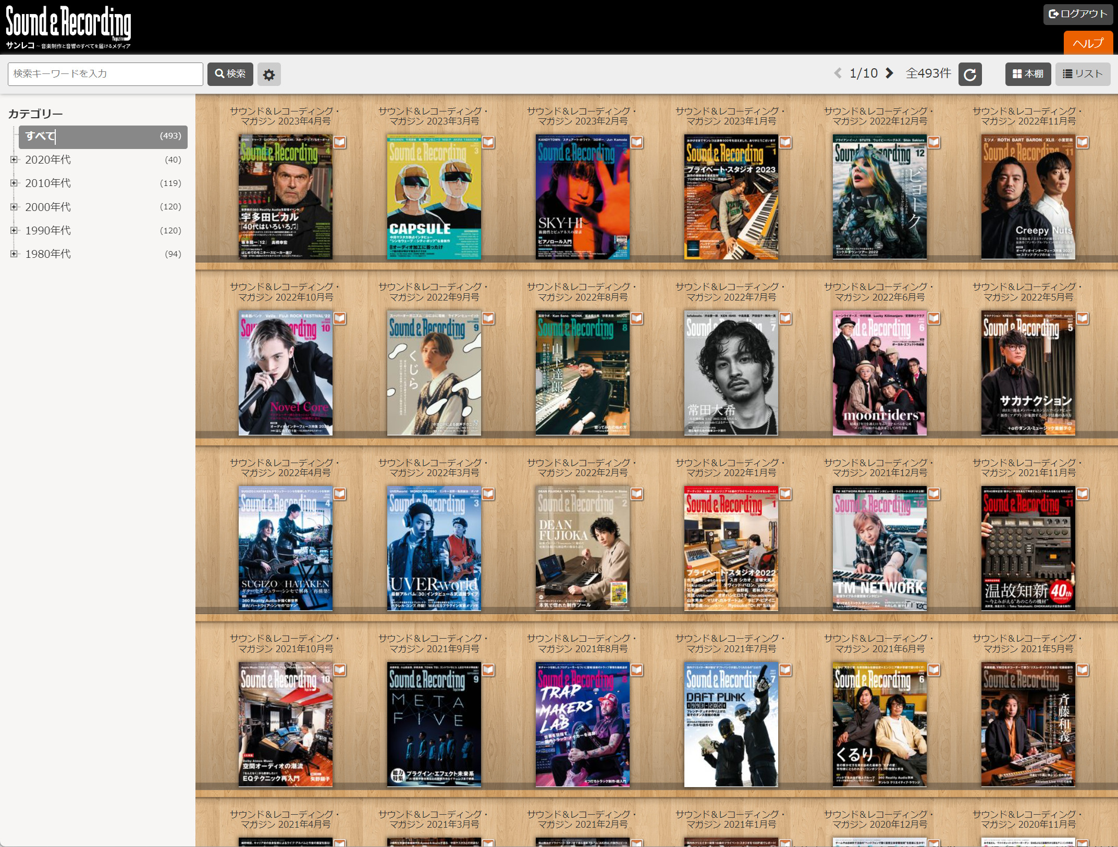Screen dimensions: 1118x847
Task: Click the book icon on the 2021年10月号 issue
Action: pos(340,670)
